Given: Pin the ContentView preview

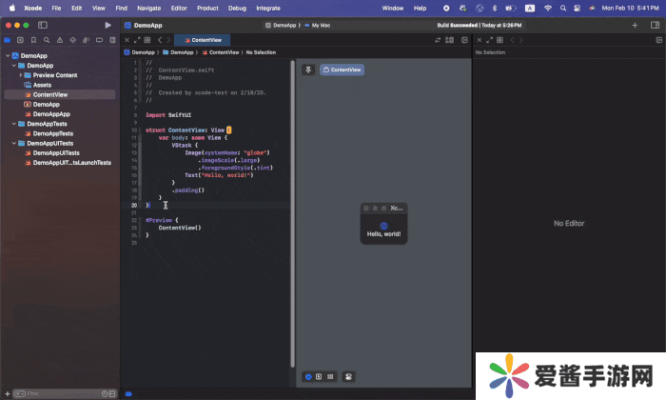Looking at the screenshot, I should click(308, 70).
